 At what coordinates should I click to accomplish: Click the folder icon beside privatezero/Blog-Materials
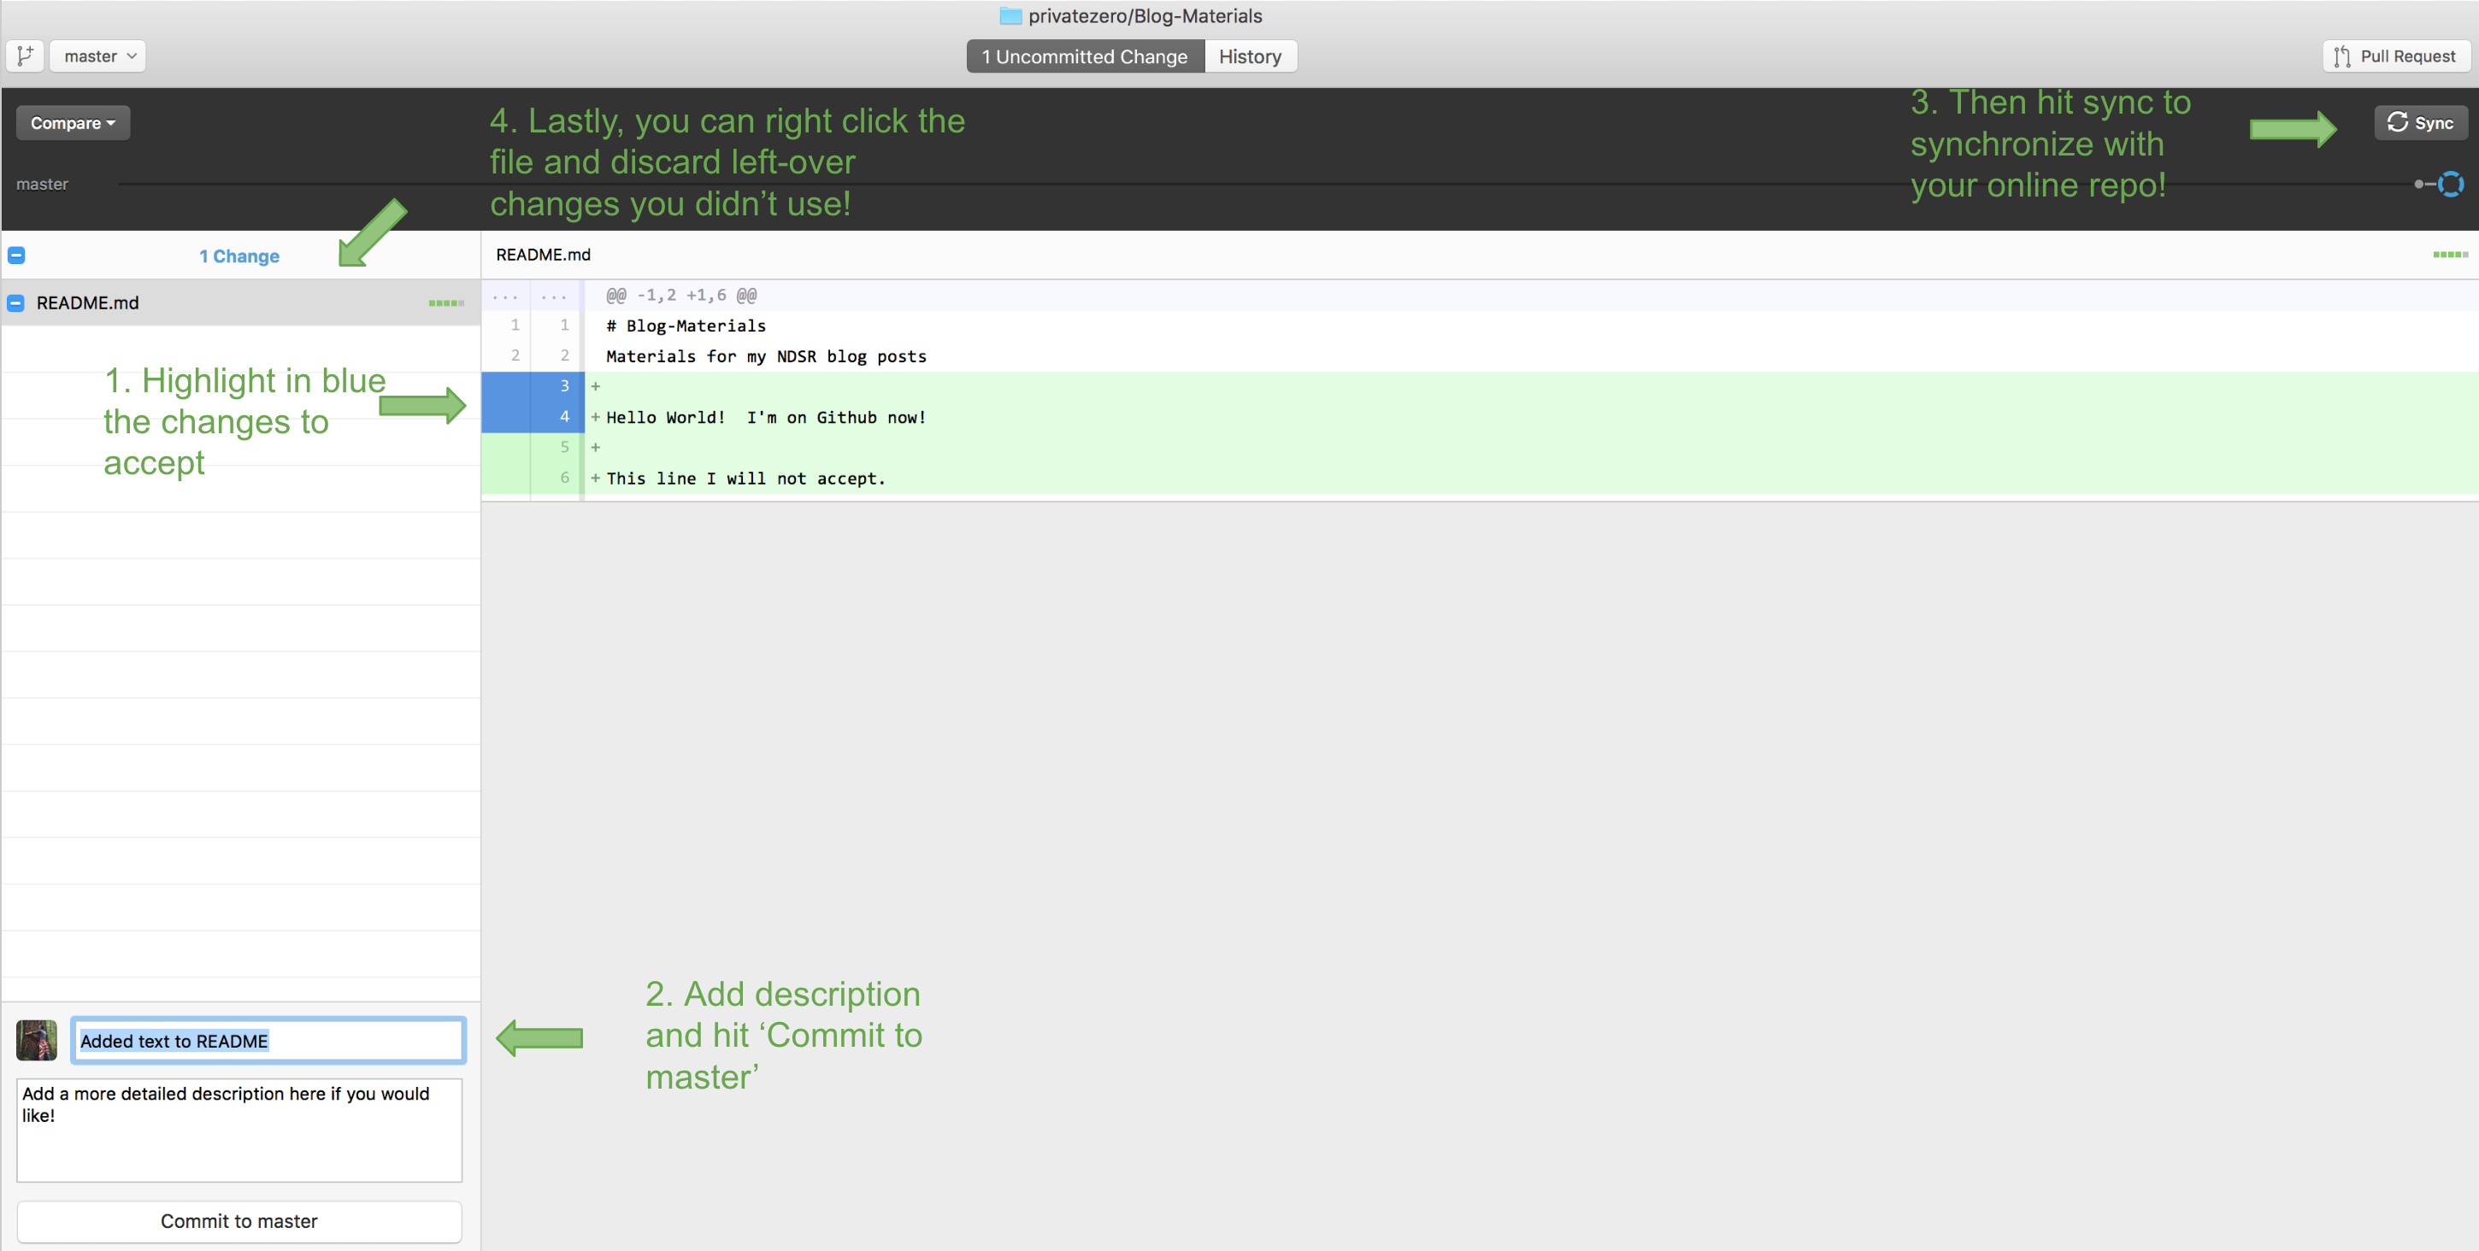pyautogui.click(x=1010, y=15)
